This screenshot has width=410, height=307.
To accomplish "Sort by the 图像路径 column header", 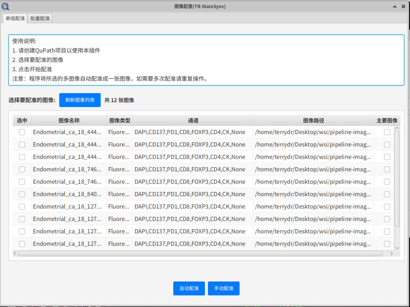I will (314, 120).
